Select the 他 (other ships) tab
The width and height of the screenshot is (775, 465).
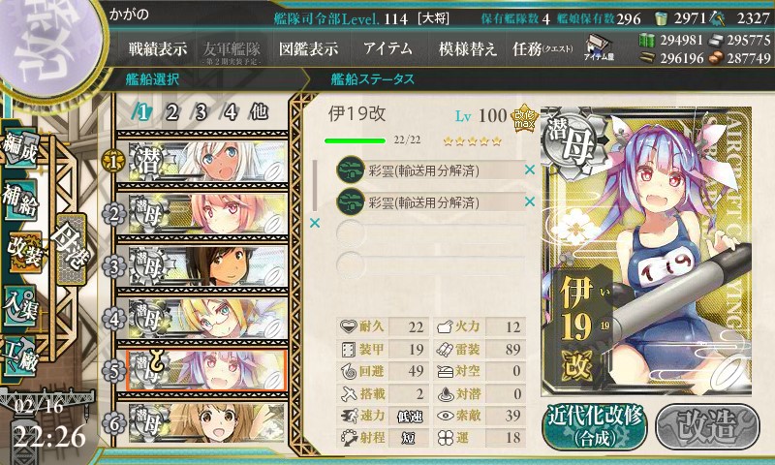point(259,112)
